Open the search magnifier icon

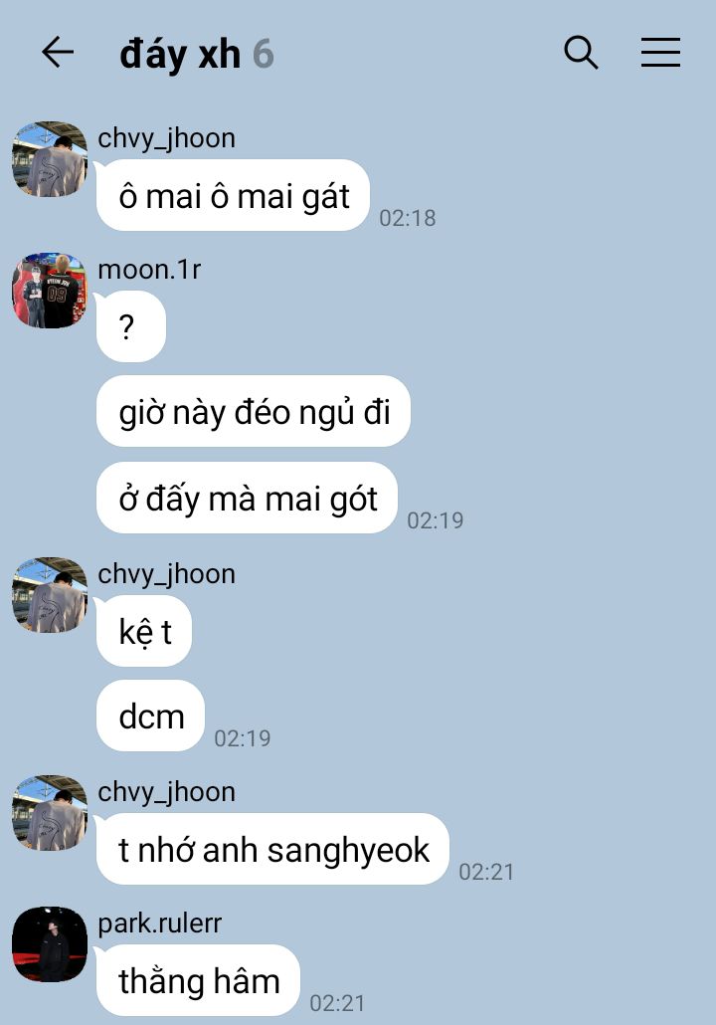tap(581, 53)
